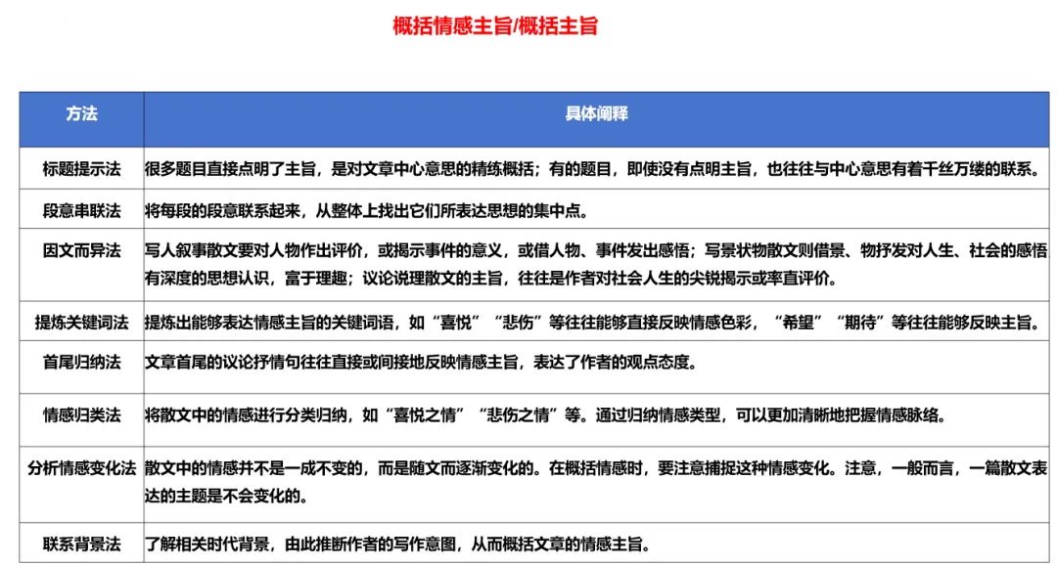Screen dimensions: 1057x566
Task: Click the explanation beginning 提炼出能够表达情感主旨
Action: (593, 323)
